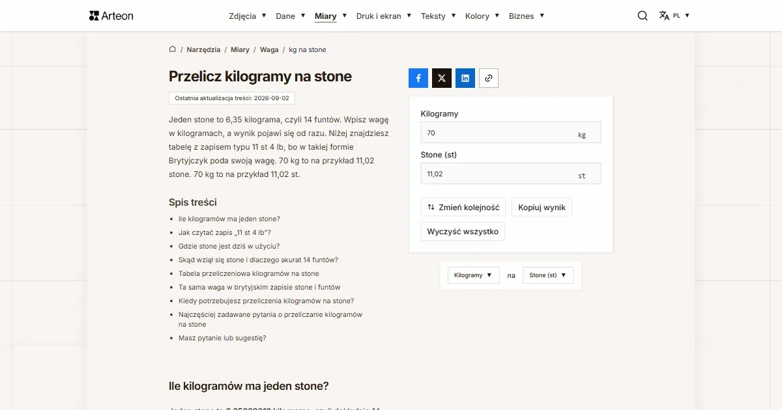This screenshot has width=782, height=410.
Task: Focus the Stone (st) input field
Action: coord(511,174)
